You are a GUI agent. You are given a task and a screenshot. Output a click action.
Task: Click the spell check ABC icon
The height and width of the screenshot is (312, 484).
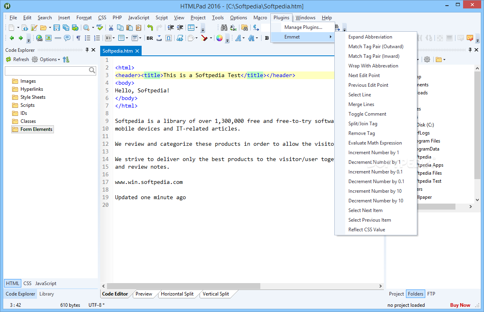coord(100,28)
